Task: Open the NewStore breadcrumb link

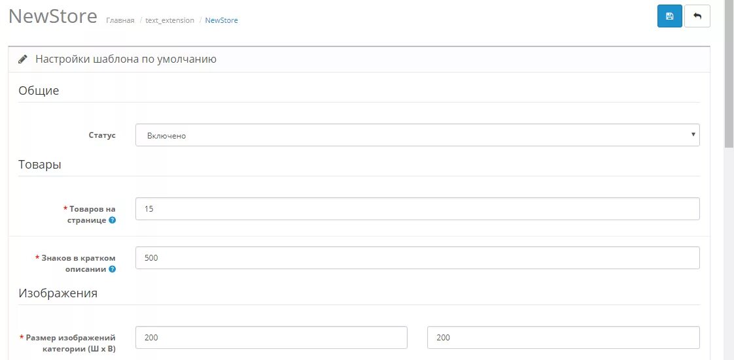Action: pyautogui.click(x=221, y=20)
